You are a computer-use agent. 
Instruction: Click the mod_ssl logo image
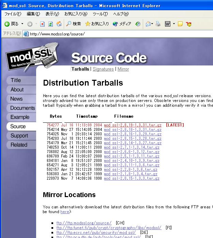pyautogui.click(x=32, y=57)
